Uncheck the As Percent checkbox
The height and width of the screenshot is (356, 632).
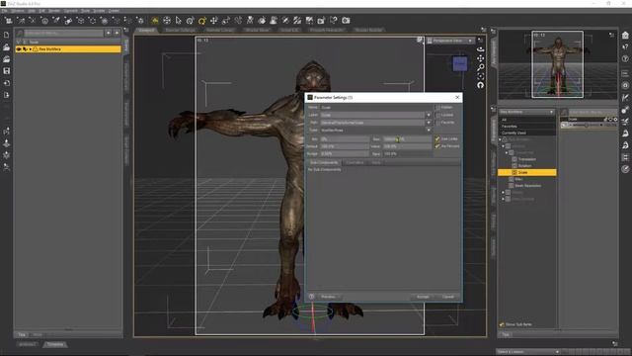tap(437, 146)
